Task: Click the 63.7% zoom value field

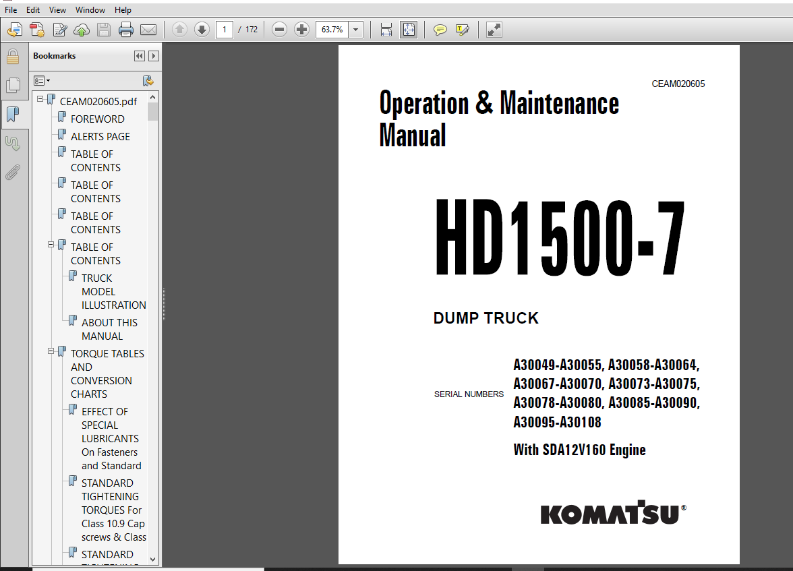Action: 332,30
